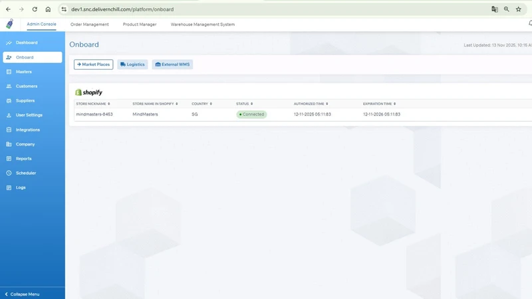
Task: Reload the page with refresh icon
Action: point(35,9)
